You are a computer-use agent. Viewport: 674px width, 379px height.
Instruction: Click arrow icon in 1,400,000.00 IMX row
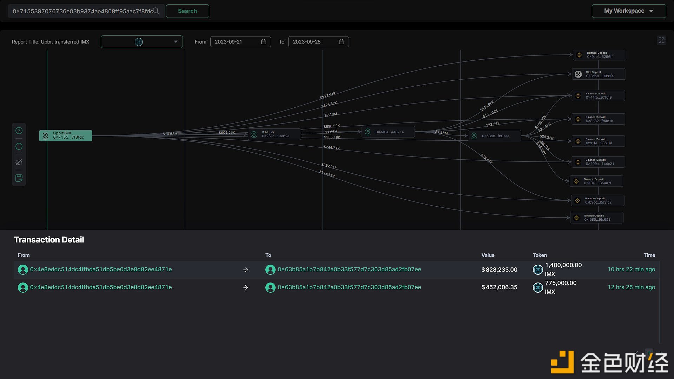click(246, 270)
